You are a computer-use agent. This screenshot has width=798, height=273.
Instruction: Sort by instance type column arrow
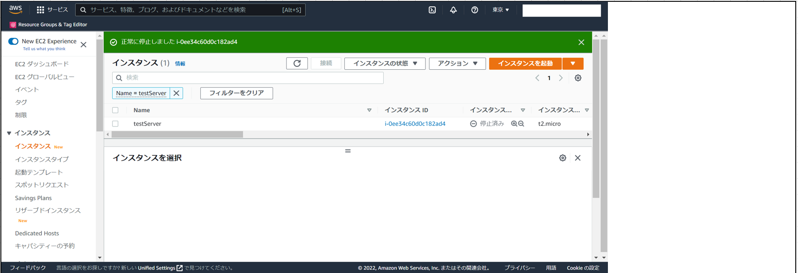[586, 110]
